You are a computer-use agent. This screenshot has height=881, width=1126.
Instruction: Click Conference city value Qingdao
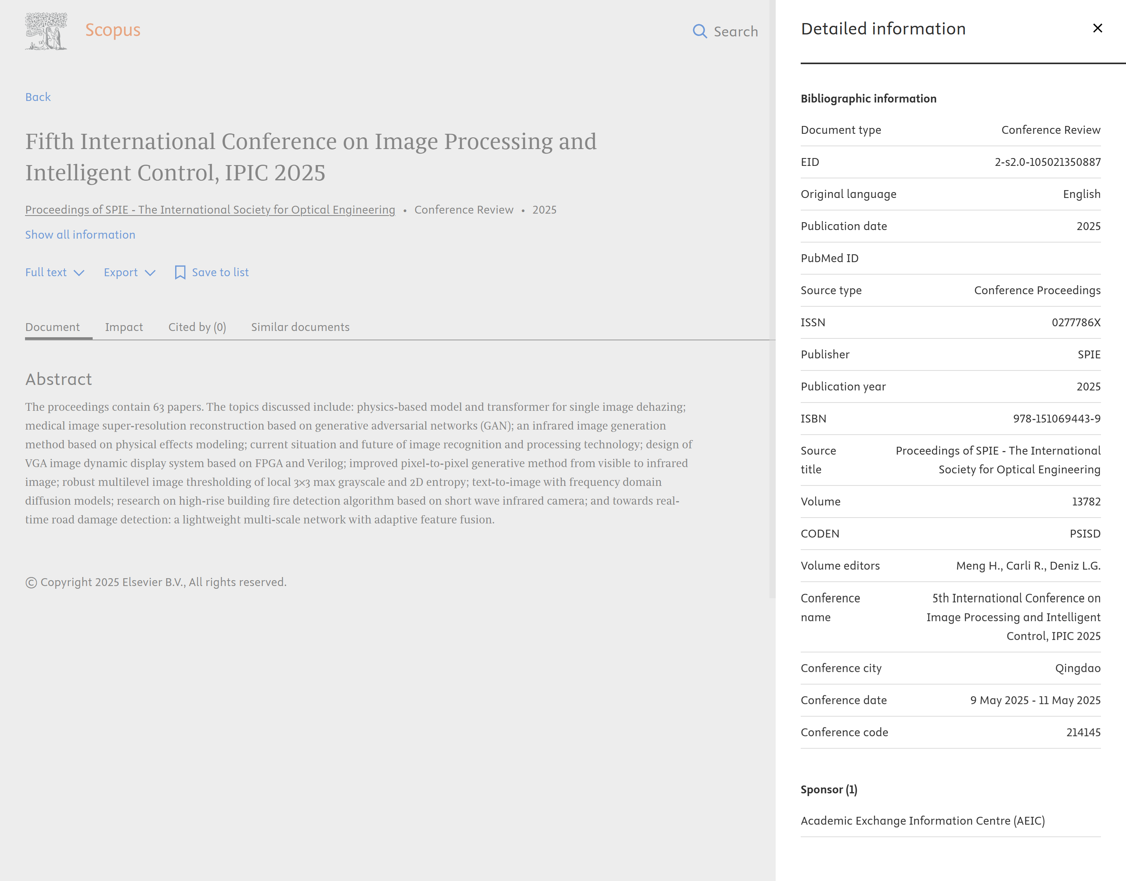1078,668
